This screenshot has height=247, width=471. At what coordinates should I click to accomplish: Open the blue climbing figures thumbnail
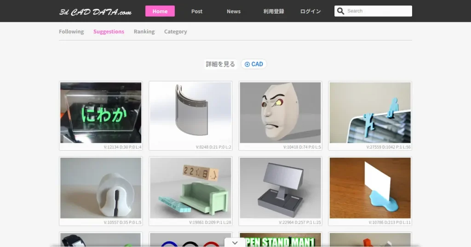[370, 113]
